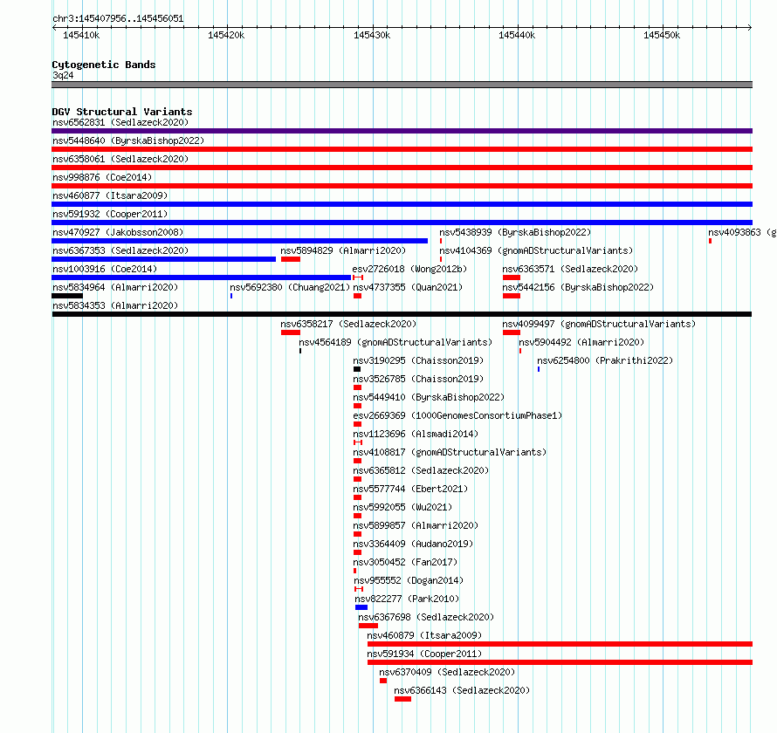The height and width of the screenshot is (733, 777).
Task: Click the 145410k ruler position
Action: tap(81, 35)
